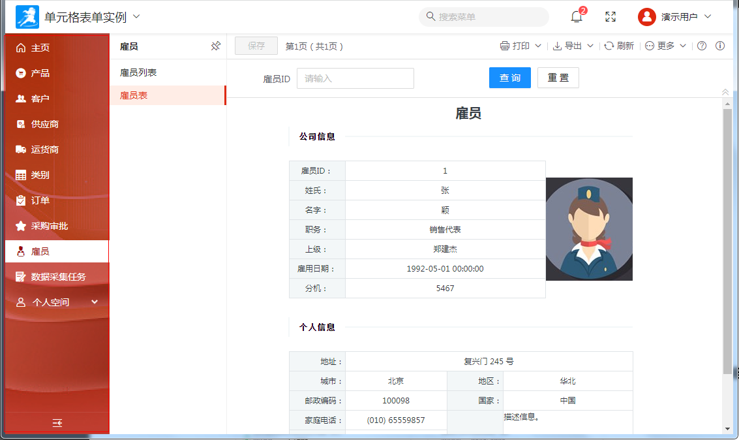Image resolution: width=739 pixels, height=440 pixels.
Task: Expand the 导出 export dropdown
Action: (573, 46)
